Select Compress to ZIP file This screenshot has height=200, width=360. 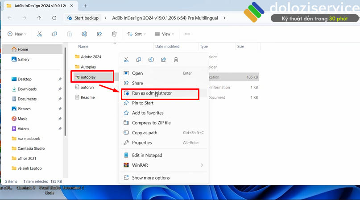coord(164,123)
